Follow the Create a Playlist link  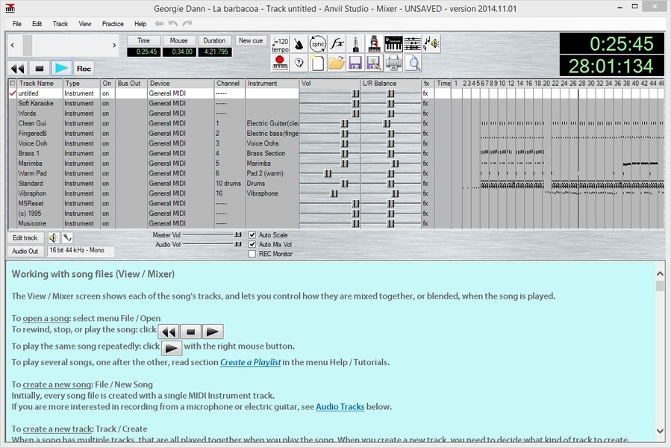click(x=250, y=363)
